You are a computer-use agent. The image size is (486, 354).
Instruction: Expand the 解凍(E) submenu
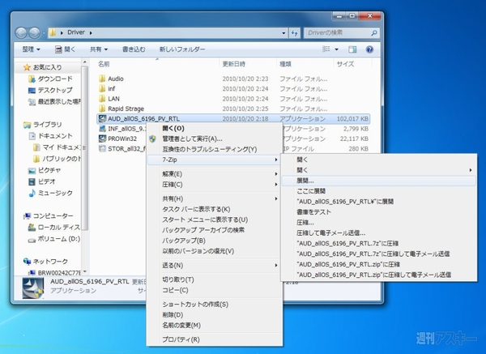214,174
